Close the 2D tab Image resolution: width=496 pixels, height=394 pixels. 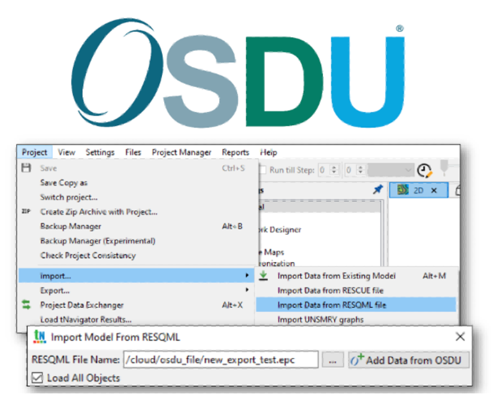434,190
